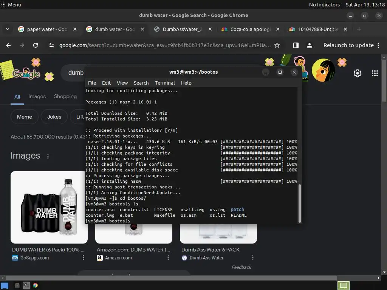
Task: Close the 'dumb water' tab
Action: tap(142, 29)
